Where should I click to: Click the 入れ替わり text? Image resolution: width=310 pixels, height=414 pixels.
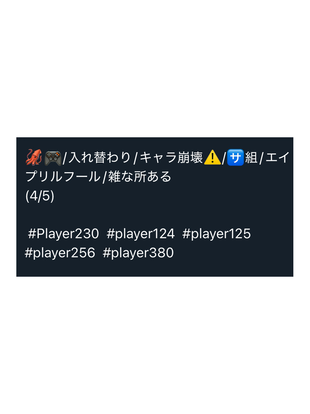[x=100, y=158]
